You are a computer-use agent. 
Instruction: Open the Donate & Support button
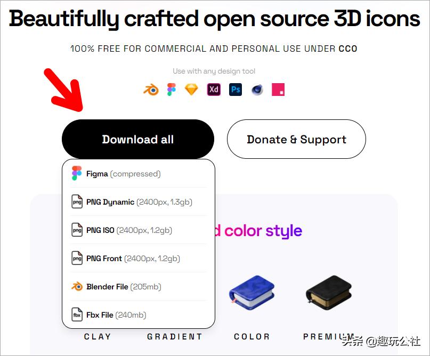[296, 139]
